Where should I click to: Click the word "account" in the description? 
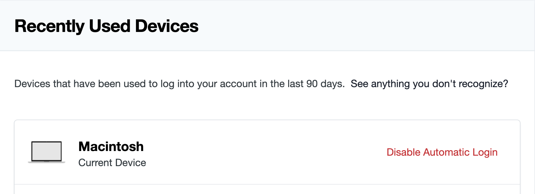tap(238, 84)
